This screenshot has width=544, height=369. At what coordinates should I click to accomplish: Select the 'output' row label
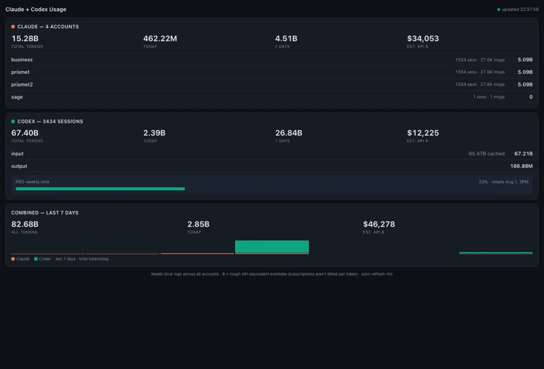pyautogui.click(x=19, y=166)
